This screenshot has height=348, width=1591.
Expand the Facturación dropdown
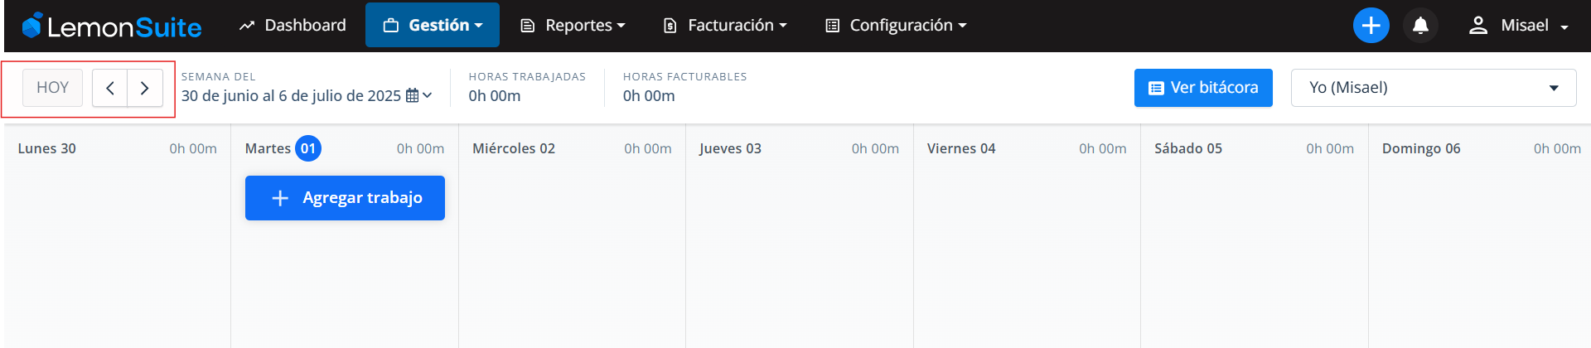click(x=725, y=26)
